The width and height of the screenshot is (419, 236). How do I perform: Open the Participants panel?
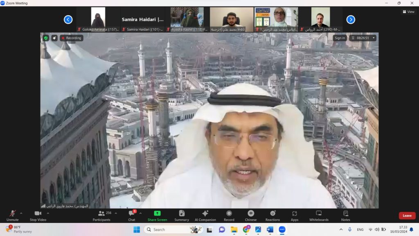(101, 216)
